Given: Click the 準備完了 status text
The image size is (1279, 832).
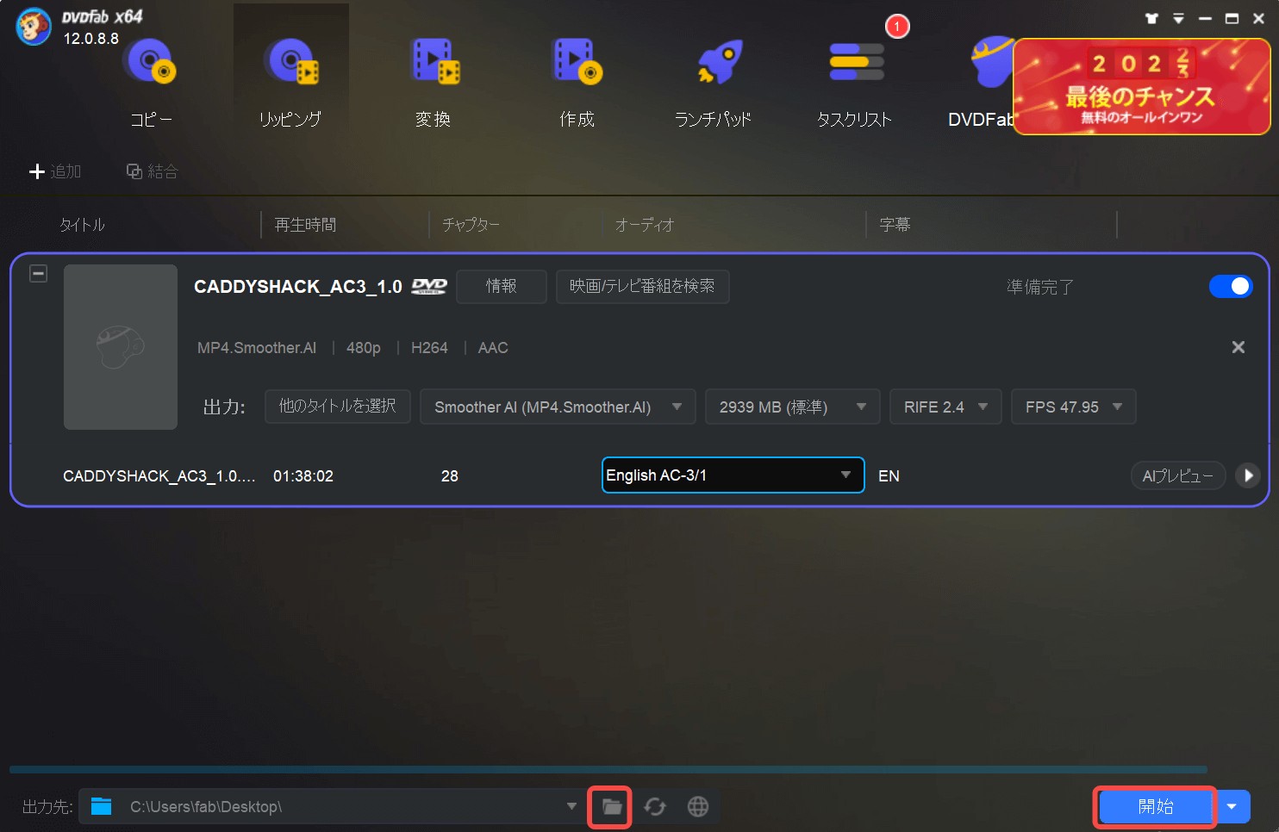Looking at the screenshot, I should tap(1040, 287).
